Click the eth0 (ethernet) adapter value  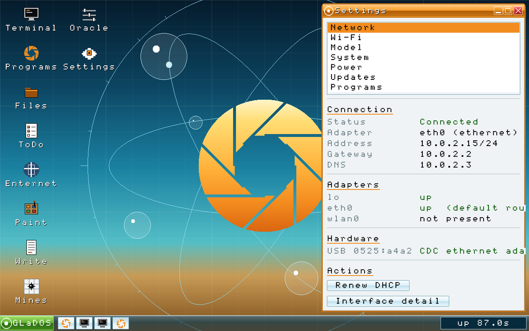pos(468,132)
